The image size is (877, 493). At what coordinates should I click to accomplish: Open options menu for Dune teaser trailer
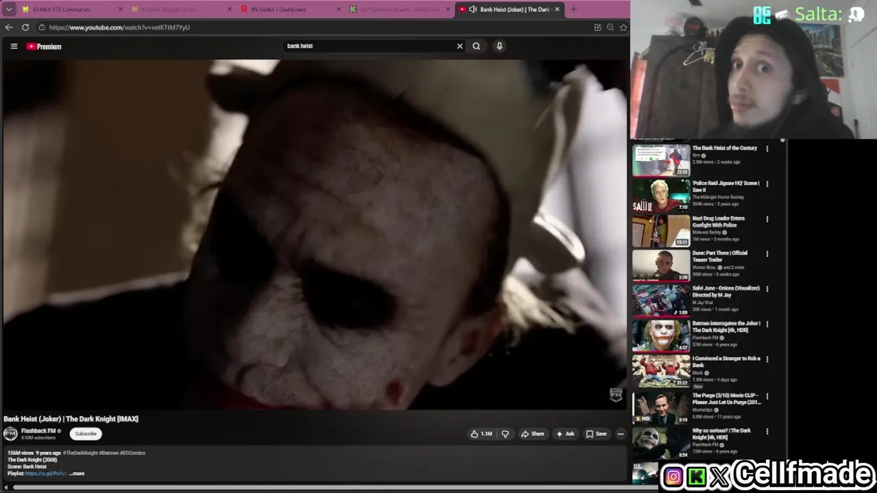tap(767, 253)
